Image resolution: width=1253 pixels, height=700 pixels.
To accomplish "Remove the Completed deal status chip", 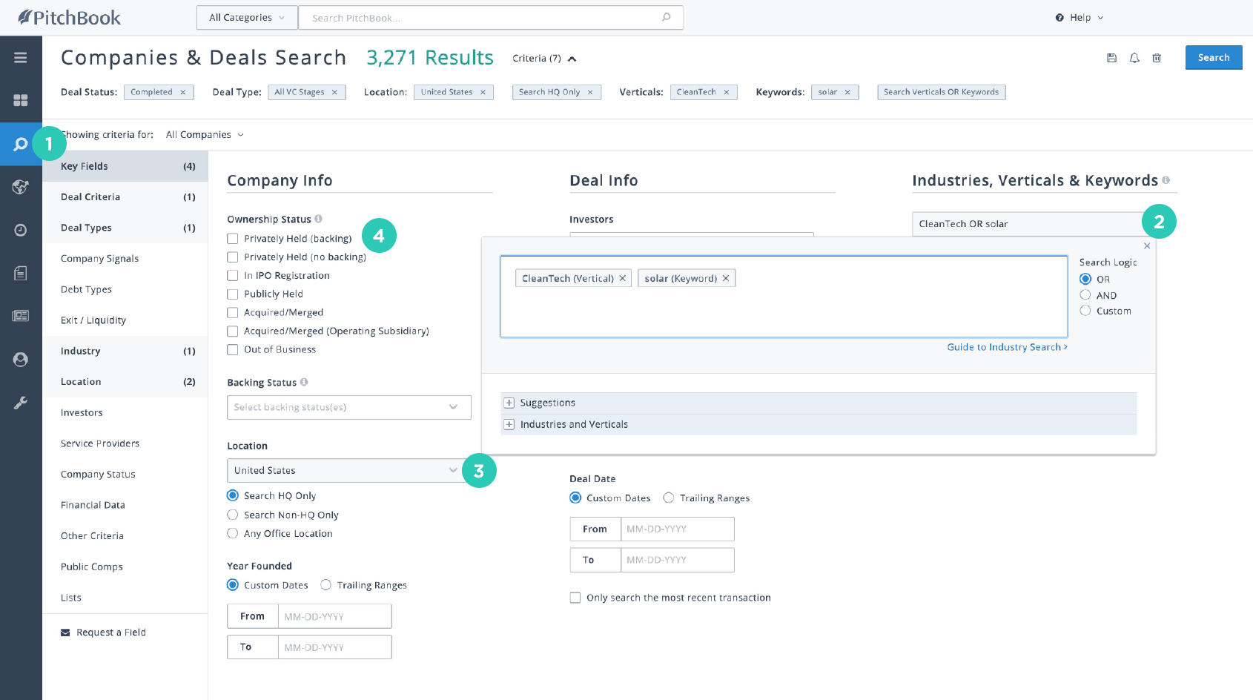I will (x=183, y=92).
